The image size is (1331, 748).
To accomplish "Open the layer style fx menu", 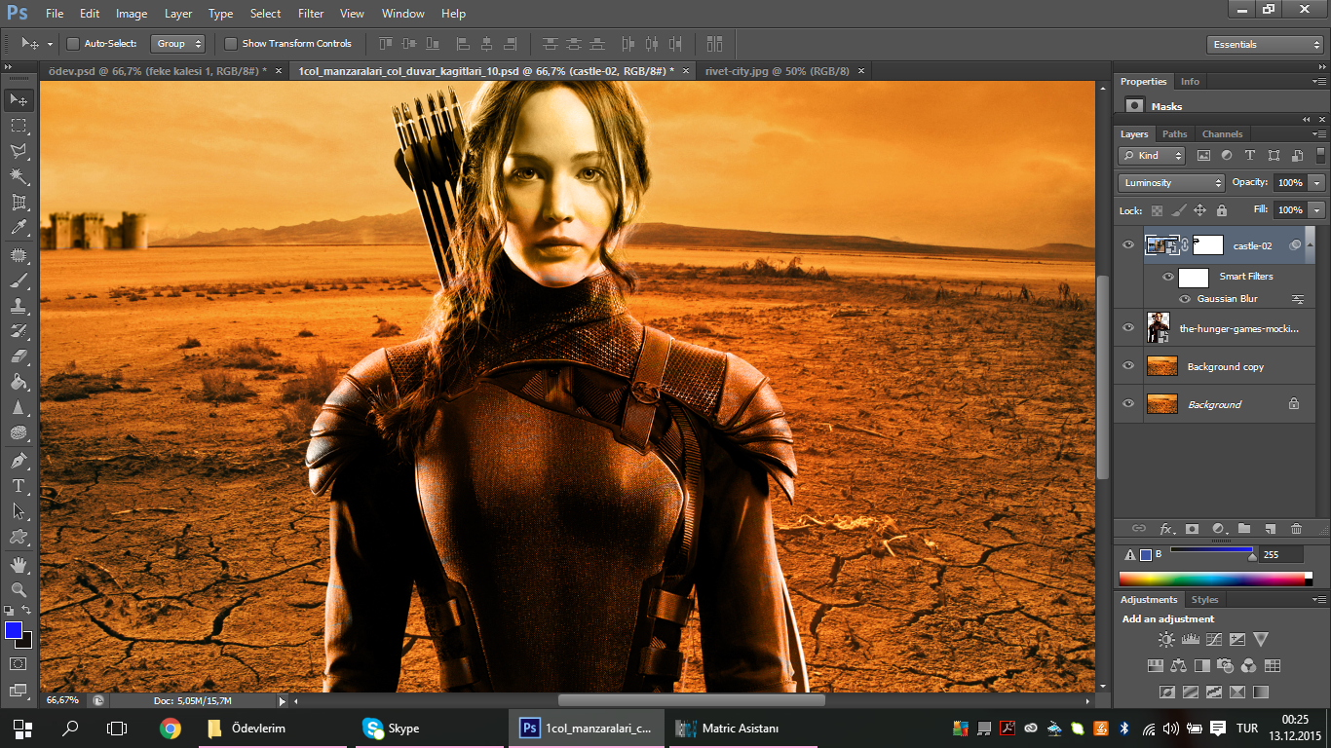I will [1166, 529].
